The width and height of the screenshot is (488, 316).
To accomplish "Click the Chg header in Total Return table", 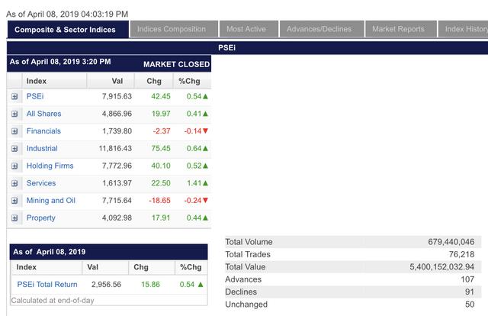I will [x=141, y=267].
